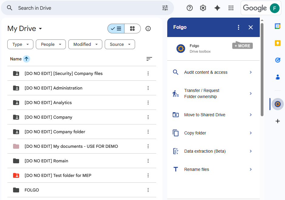285x200 pixels.
Task: Open more options for Company folder row
Action: [148, 132]
